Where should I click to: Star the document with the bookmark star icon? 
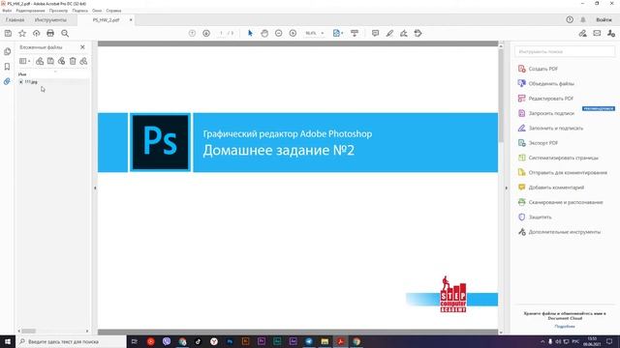pos(22,34)
